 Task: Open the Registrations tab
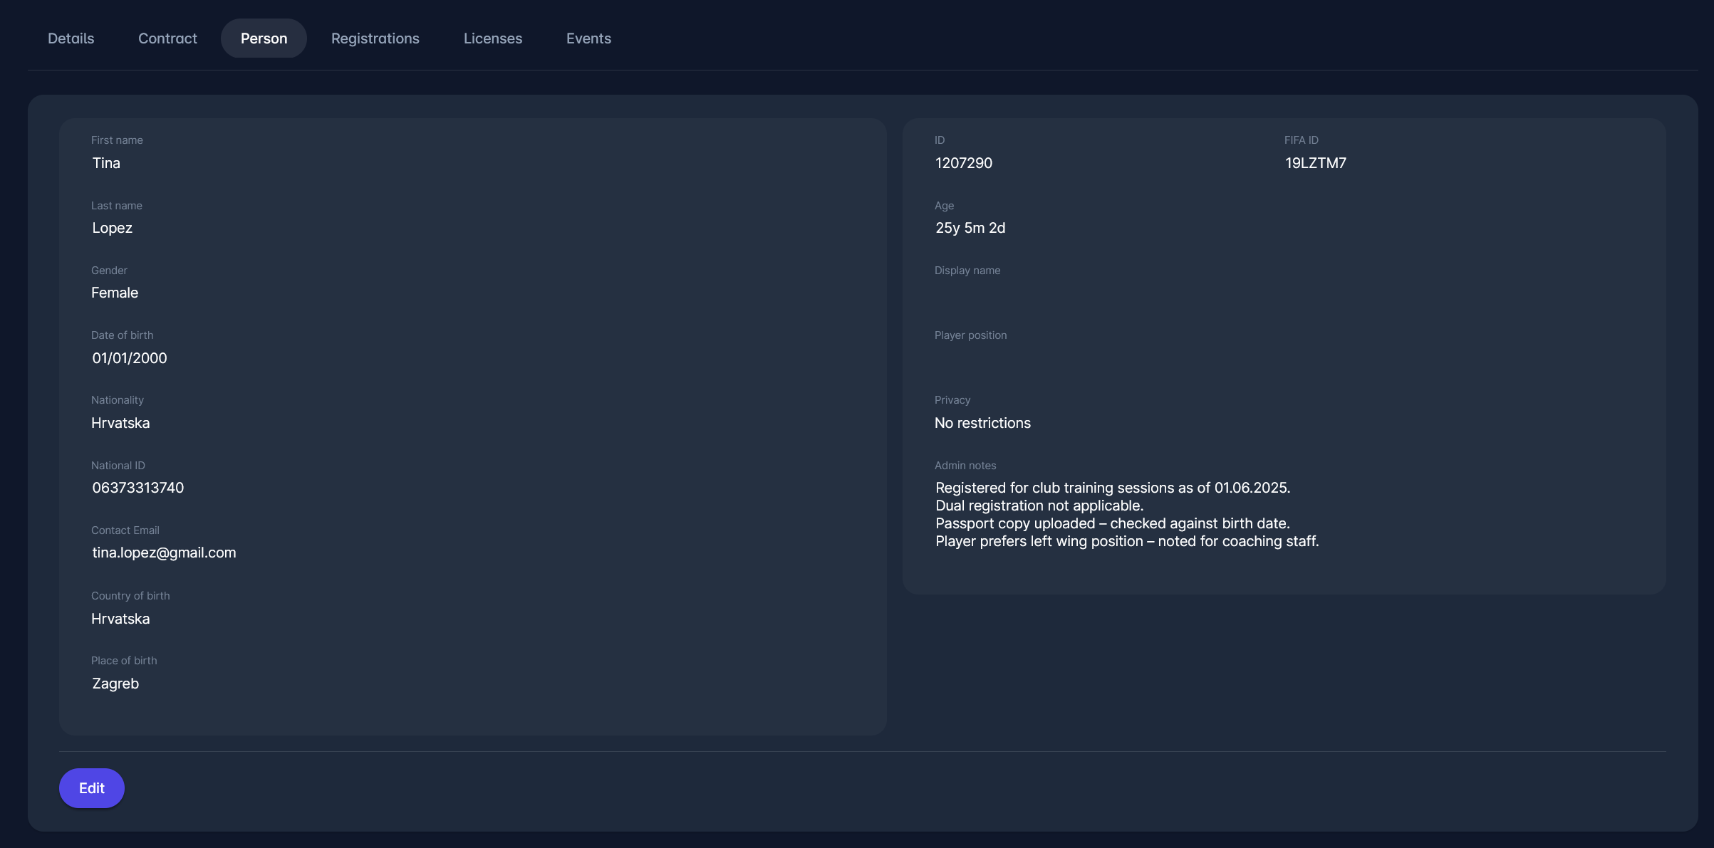click(375, 38)
